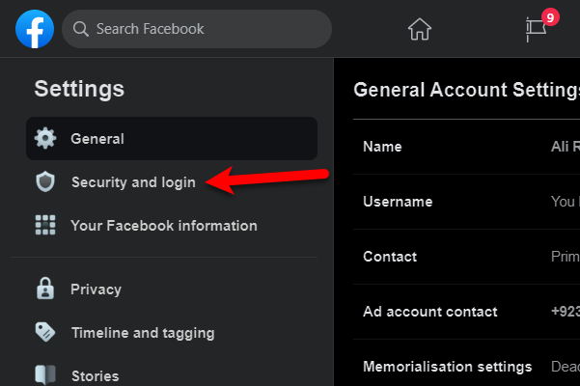Screen dimensions: 580x386
Task: Click the Privacy padlock icon
Action: coord(45,289)
